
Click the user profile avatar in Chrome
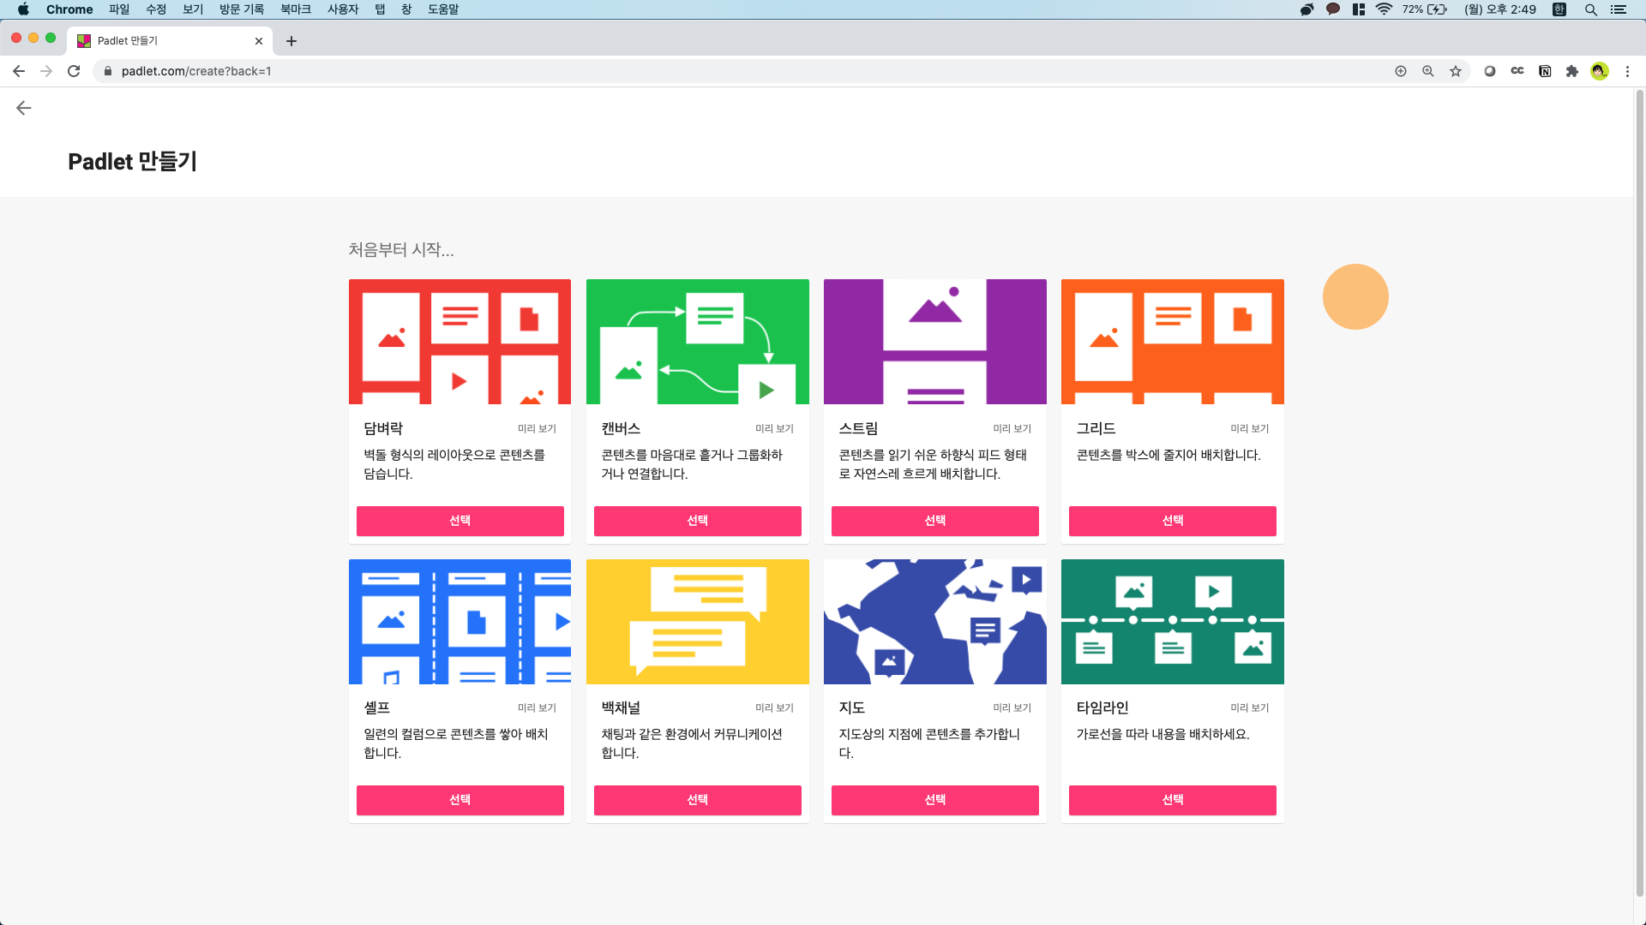(1600, 71)
